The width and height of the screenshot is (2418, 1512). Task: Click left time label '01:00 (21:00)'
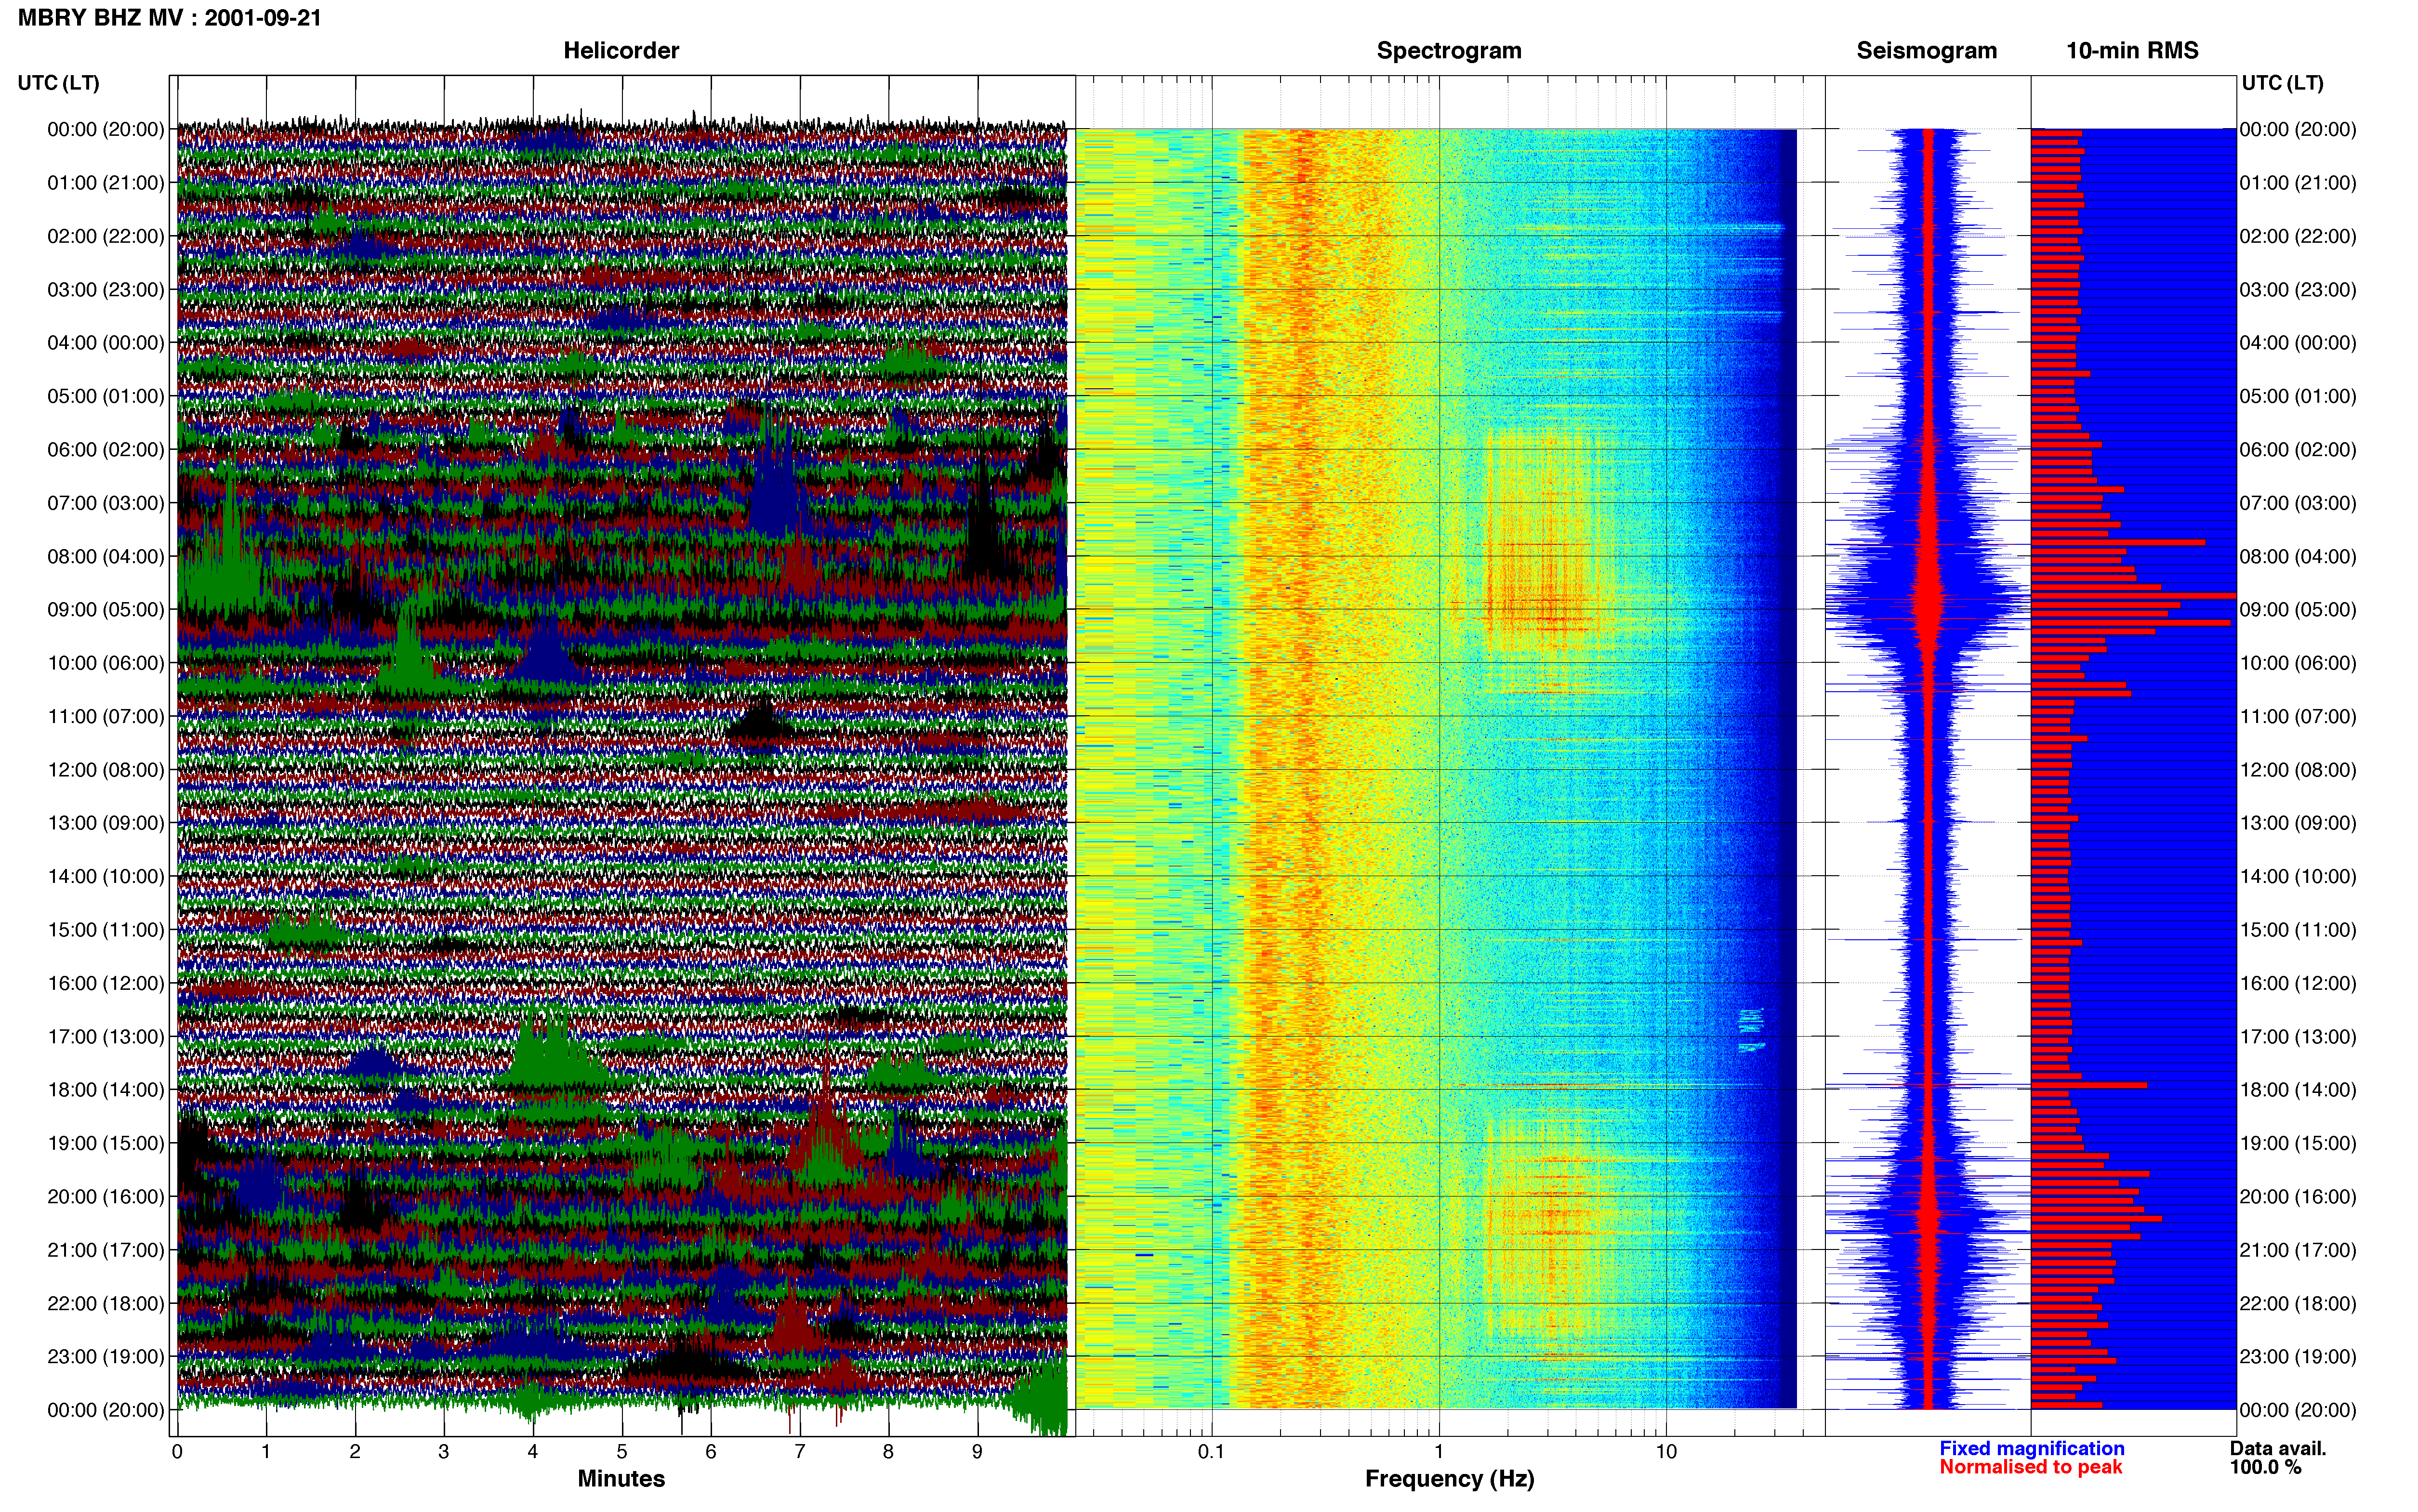pos(106,183)
